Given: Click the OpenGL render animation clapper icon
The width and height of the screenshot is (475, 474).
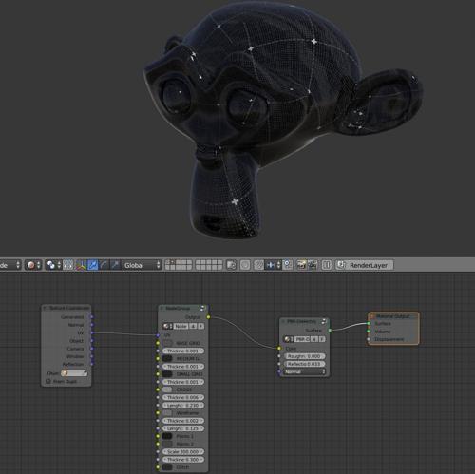Looking at the screenshot, I should (x=313, y=265).
